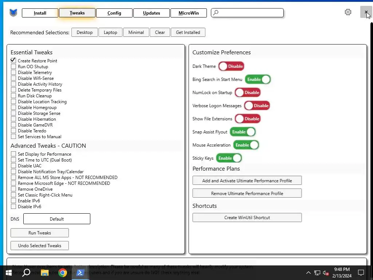Image resolution: width=373 pixels, height=280 pixels.
Task: Check Disable Activity History
Action: click(x=13, y=84)
